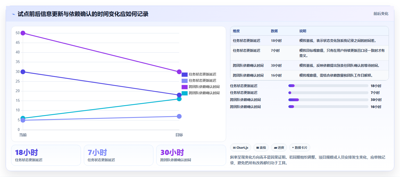Click the page title 试点前后信息更新与依赖确认
This screenshot has width=400, height=177.
pyautogui.click(x=83, y=14)
